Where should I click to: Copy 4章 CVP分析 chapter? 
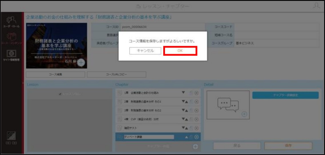pyautogui.click(x=192, y=119)
